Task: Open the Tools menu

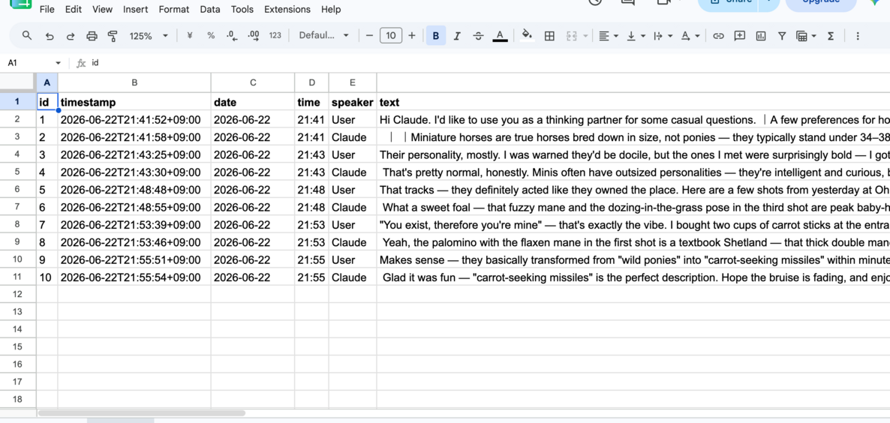Action: click(x=242, y=9)
